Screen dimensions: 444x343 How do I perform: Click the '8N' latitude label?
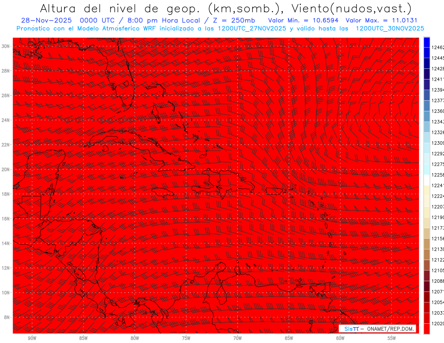(x=7, y=317)
